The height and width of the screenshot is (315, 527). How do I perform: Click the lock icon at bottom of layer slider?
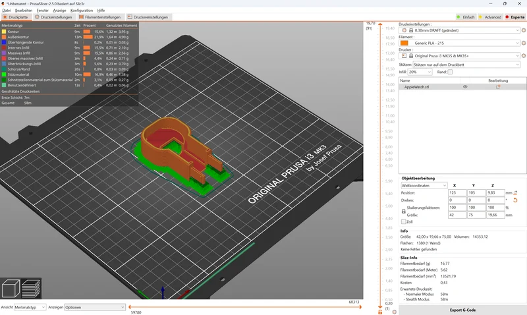tap(380, 312)
